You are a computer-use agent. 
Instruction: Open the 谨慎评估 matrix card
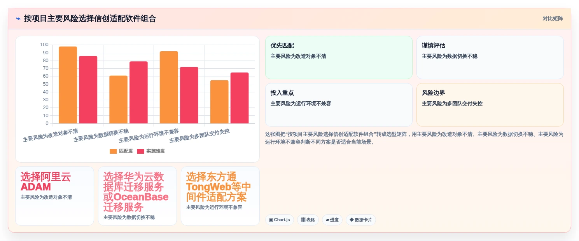[490, 57]
